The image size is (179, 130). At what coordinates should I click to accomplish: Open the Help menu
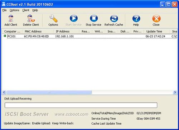click(x=35, y=10)
